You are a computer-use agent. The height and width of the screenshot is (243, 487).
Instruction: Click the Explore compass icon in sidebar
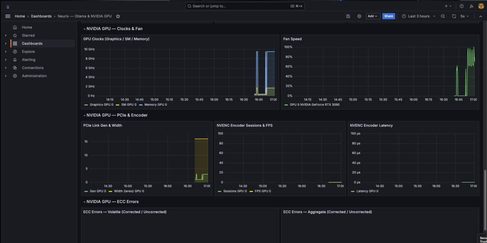pyautogui.click(x=15, y=52)
